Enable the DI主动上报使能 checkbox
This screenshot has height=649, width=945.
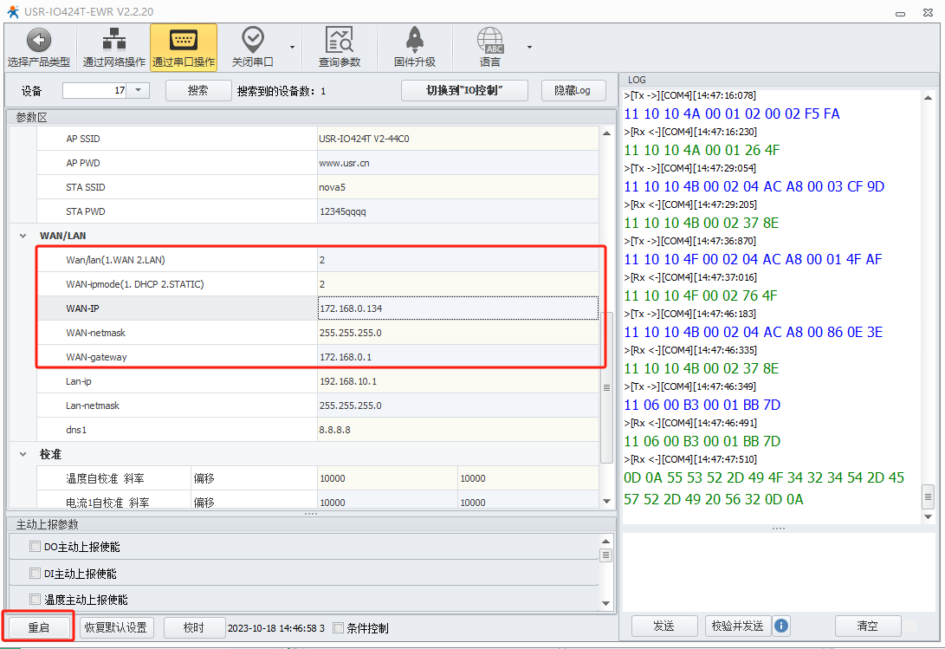point(36,573)
